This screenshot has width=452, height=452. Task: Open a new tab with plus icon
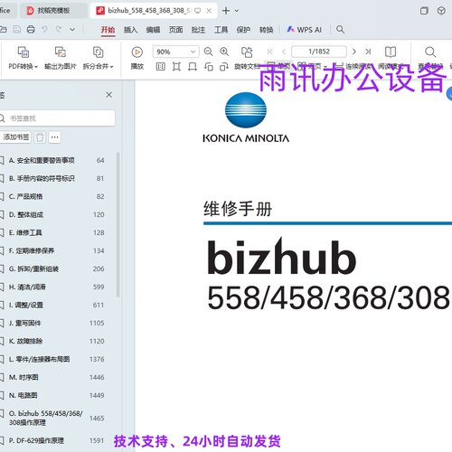(x=226, y=11)
